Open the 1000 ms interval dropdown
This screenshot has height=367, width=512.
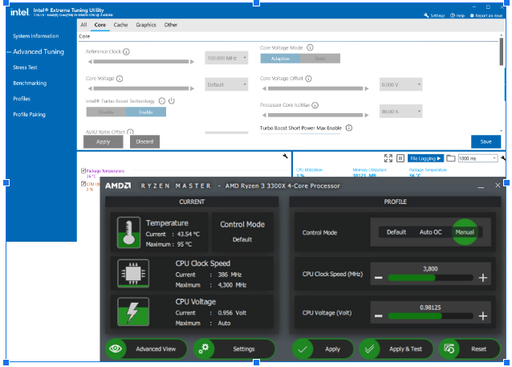point(477,158)
